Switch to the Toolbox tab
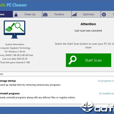The height and width of the screenshot is (114, 114). (57, 14)
